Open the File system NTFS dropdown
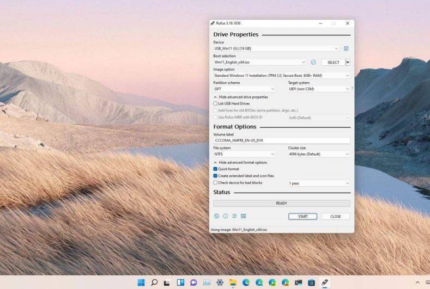Image resolution: width=430 pixels, height=289 pixels. pos(244,154)
